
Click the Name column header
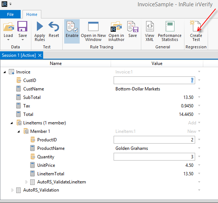(56, 63)
